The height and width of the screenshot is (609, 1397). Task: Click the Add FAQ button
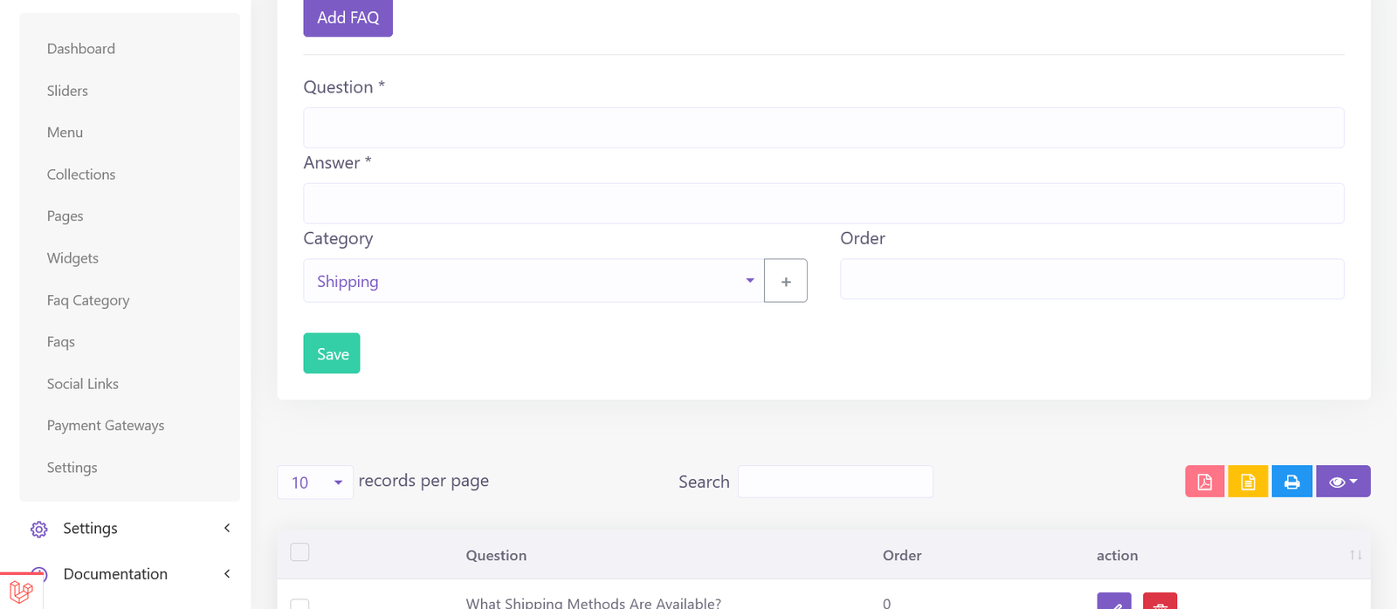coord(348,17)
